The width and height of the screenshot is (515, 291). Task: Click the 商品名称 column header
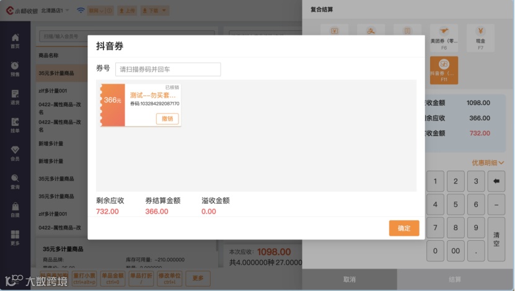pyautogui.click(x=48, y=55)
